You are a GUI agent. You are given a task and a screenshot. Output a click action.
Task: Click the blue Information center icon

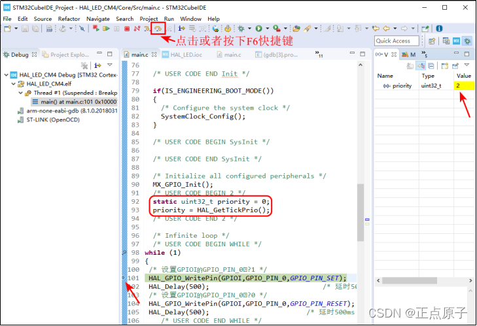(x=439, y=29)
